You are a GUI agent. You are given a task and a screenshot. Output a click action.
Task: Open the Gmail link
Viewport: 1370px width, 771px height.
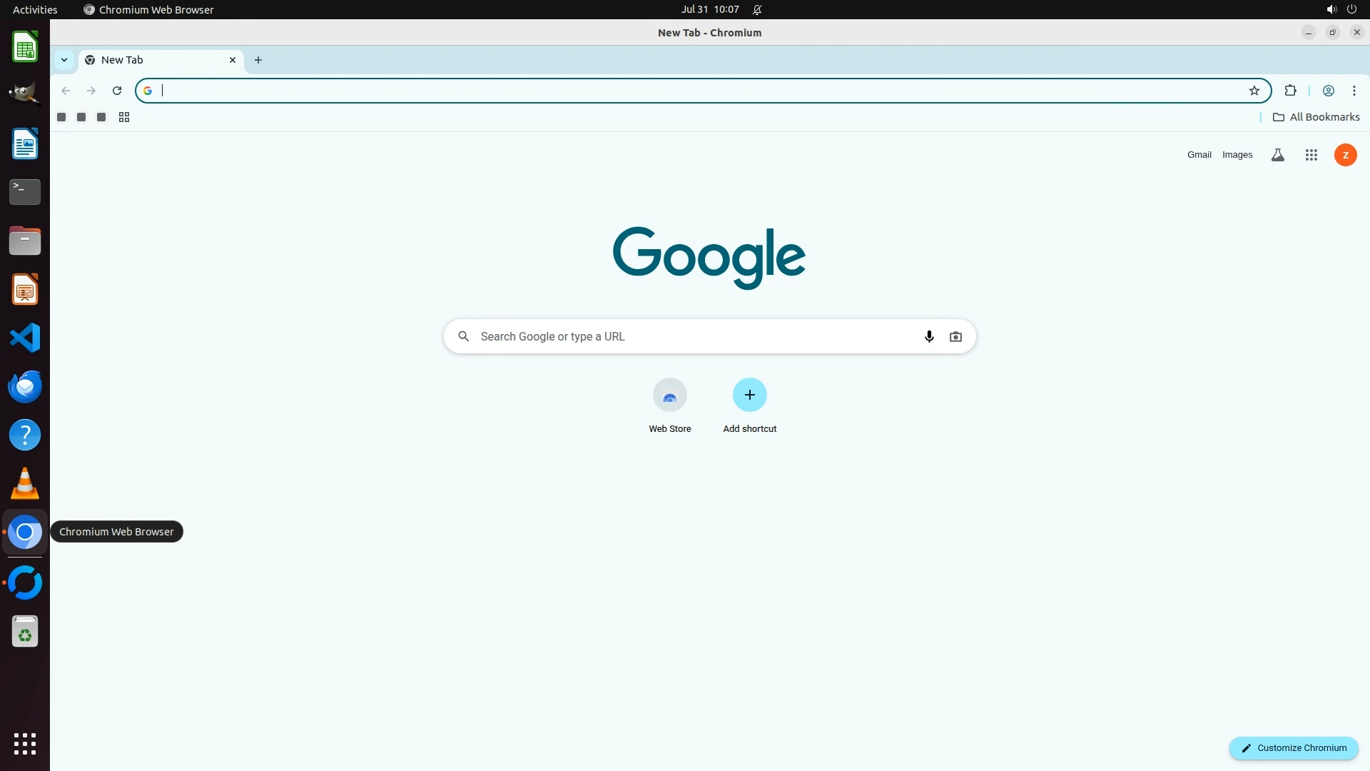1199,155
